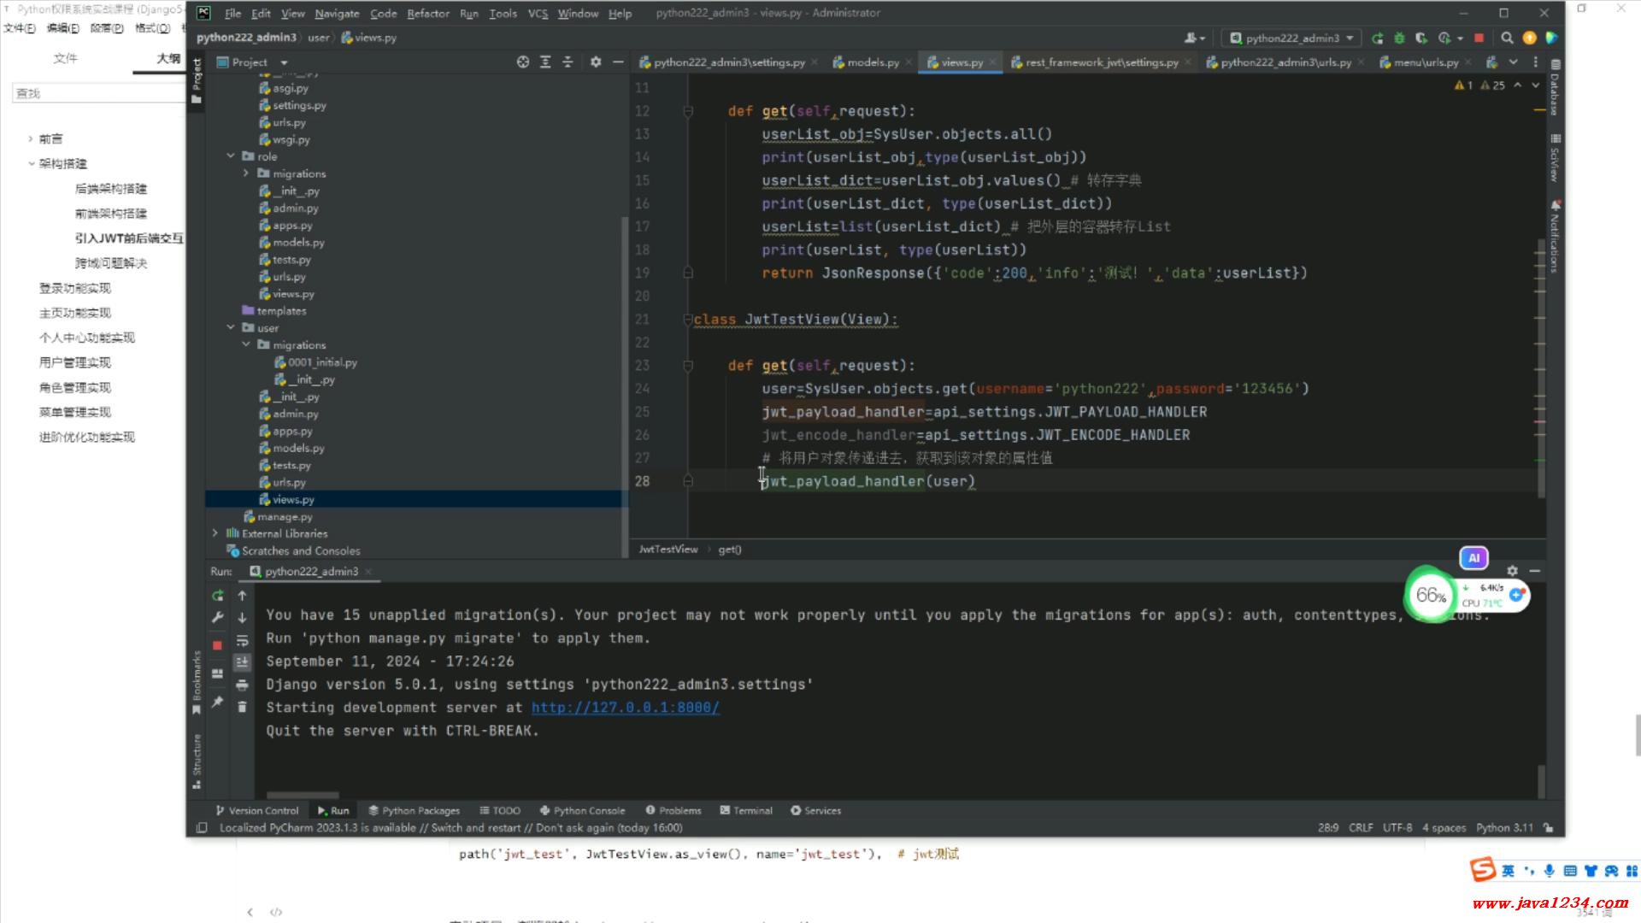
Task: Expand External Libraries node
Action: point(215,533)
